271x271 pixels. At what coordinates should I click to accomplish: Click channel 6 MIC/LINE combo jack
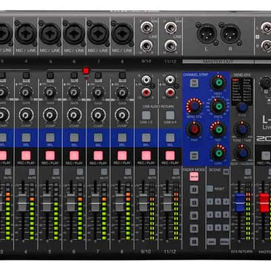(x=74, y=33)
